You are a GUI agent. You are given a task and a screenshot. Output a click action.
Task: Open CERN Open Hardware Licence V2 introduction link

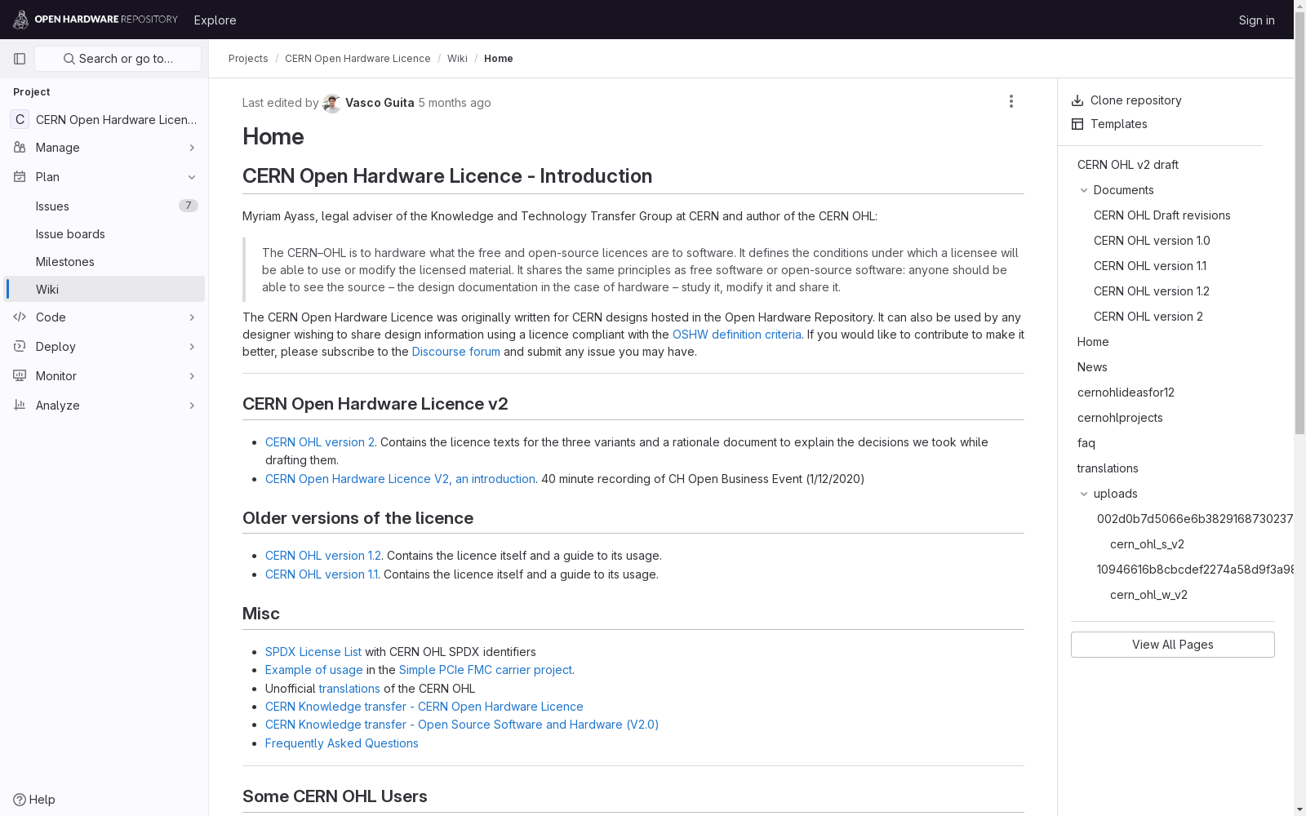[400, 479]
